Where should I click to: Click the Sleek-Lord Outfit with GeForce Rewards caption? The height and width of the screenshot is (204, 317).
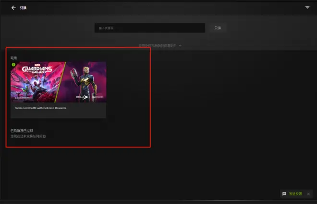(40, 108)
